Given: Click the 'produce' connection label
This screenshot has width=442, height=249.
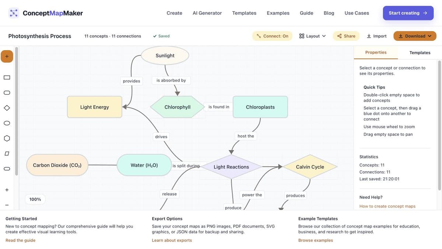Looking at the screenshot, I should click(x=233, y=208).
